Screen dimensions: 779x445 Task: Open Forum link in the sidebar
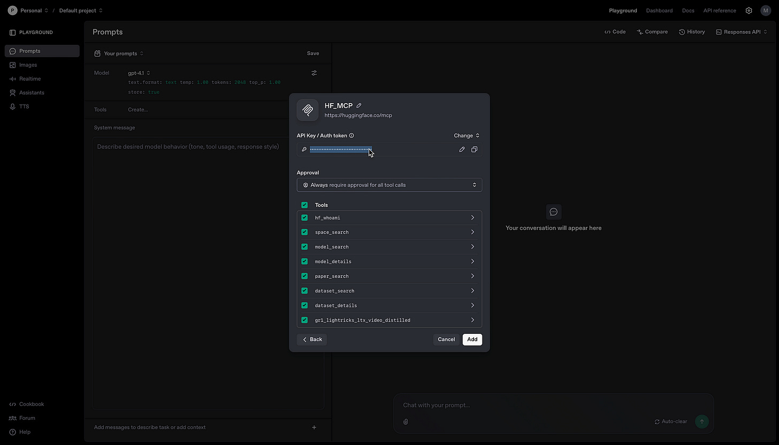pyautogui.click(x=22, y=418)
